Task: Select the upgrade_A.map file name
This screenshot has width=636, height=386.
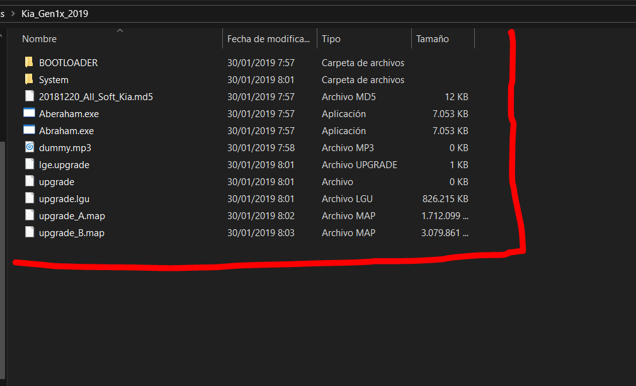Action: pos(72,216)
